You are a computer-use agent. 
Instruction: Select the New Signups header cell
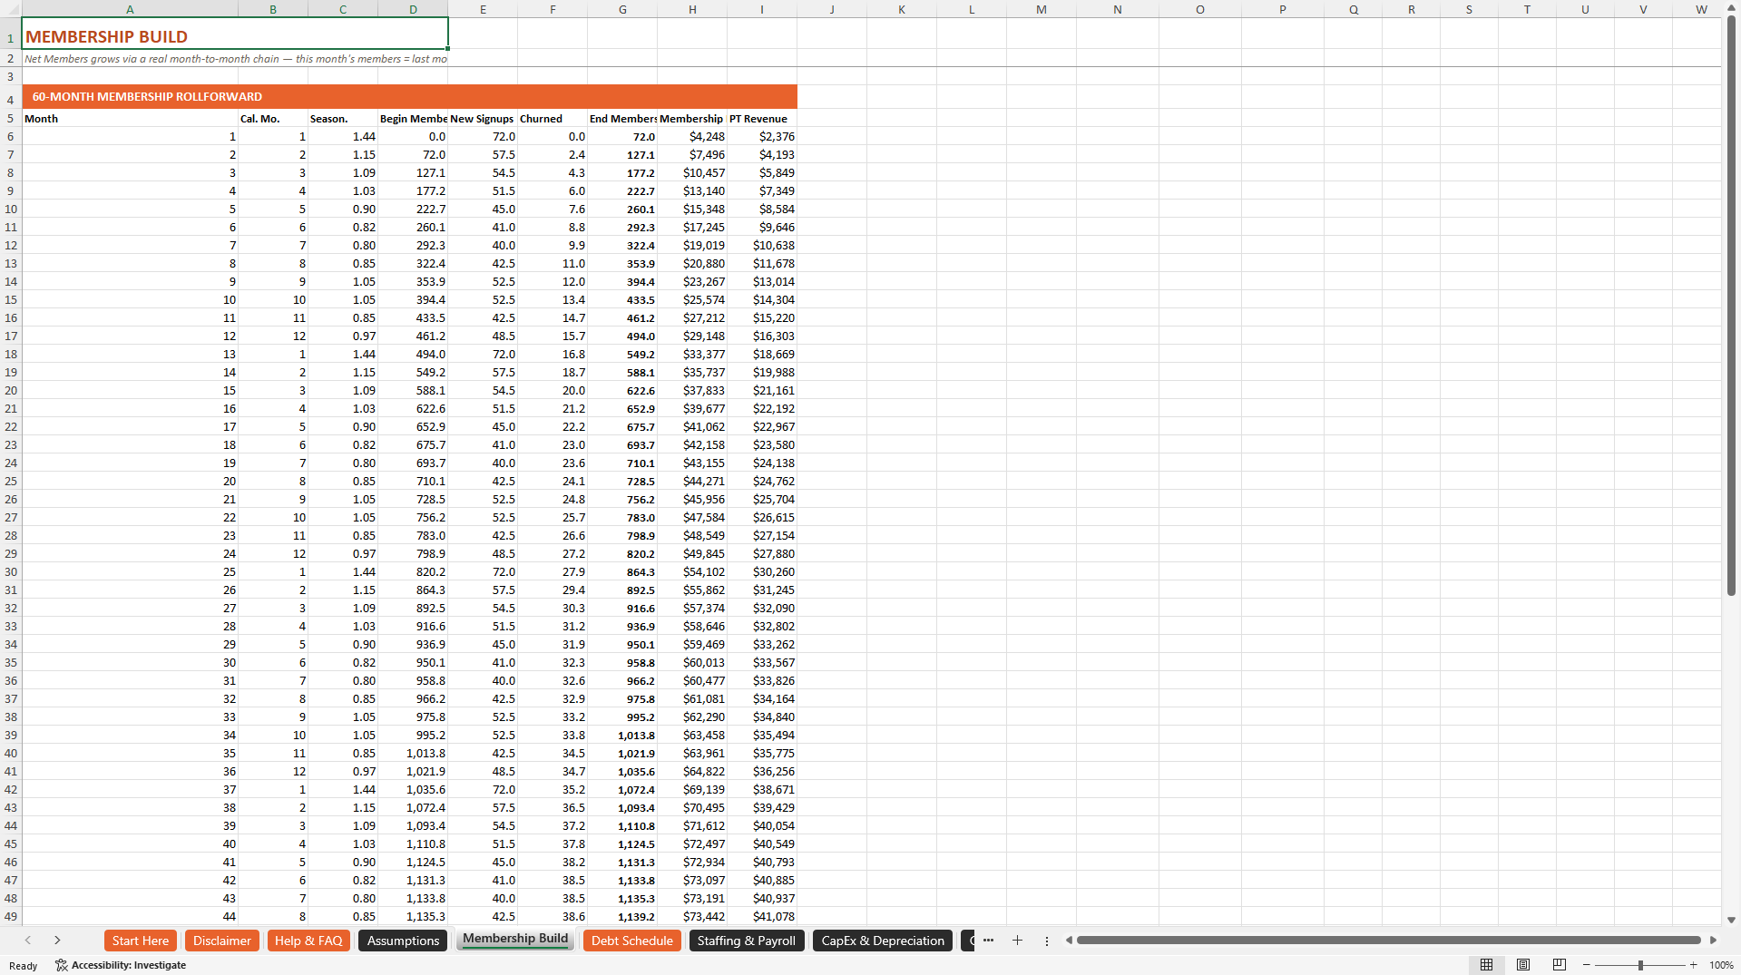[x=483, y=118]
